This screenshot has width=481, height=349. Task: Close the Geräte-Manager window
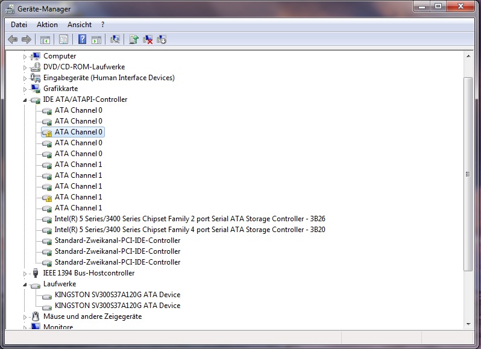click(461, 6)
